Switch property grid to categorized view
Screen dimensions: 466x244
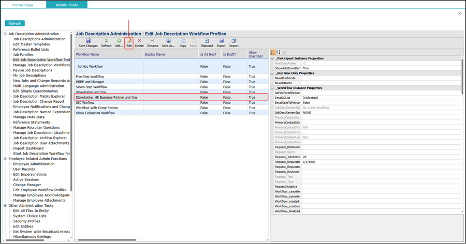coord(273,52)
